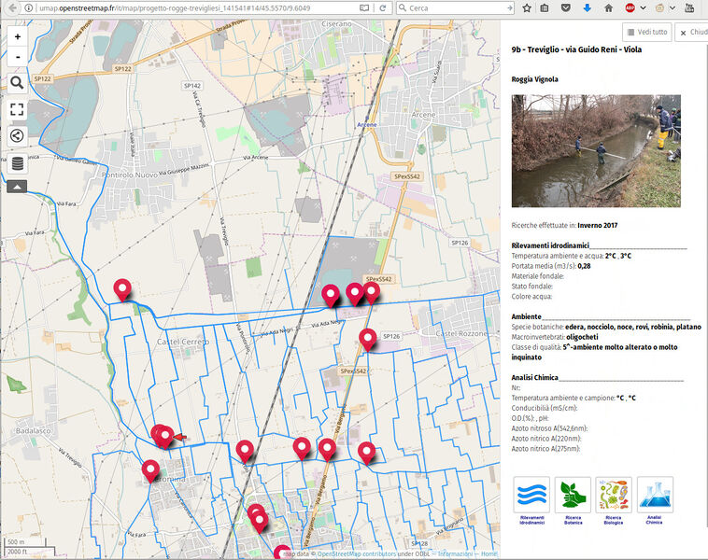Collapse the map controls with the up arrow
The image size is (708, 560).
click(18, 186)
